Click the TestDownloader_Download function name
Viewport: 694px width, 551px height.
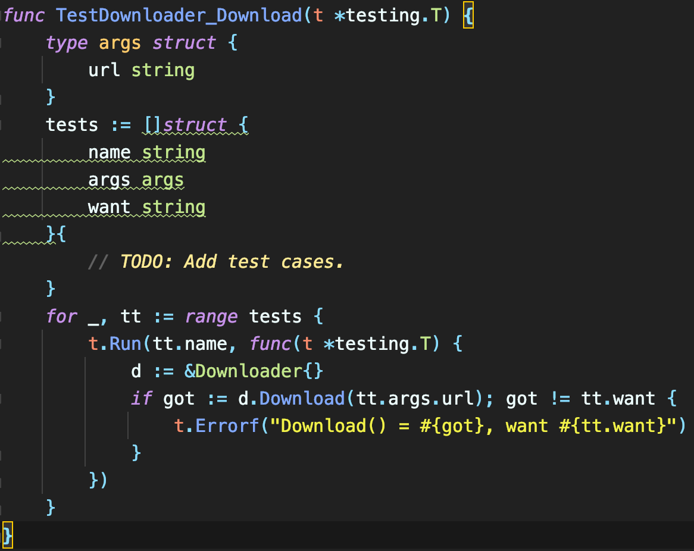(x=179, y=15)
